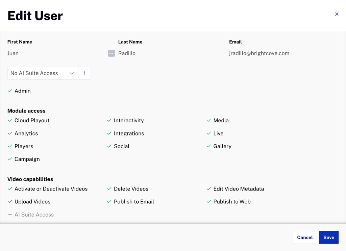The height and width of the screenshot is (251, 346).
Task: Toggle the Players module checkmark
Action: [x=10, y=146]
